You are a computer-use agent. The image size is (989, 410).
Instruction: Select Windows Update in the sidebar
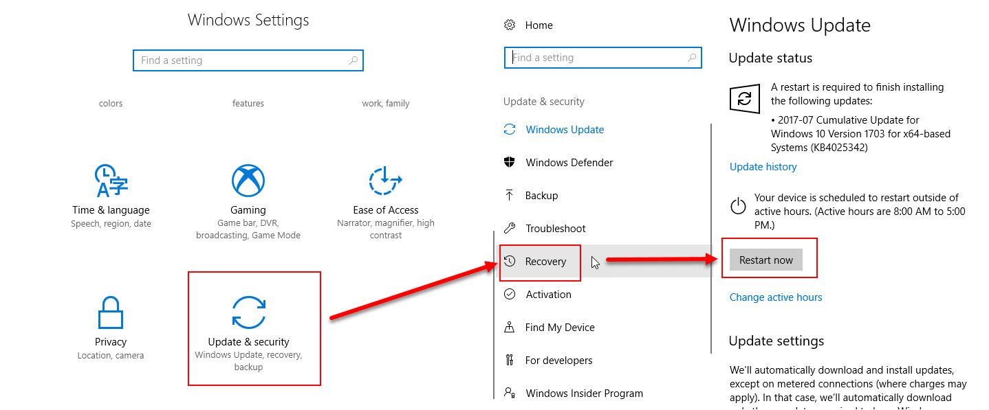point(564,130)
